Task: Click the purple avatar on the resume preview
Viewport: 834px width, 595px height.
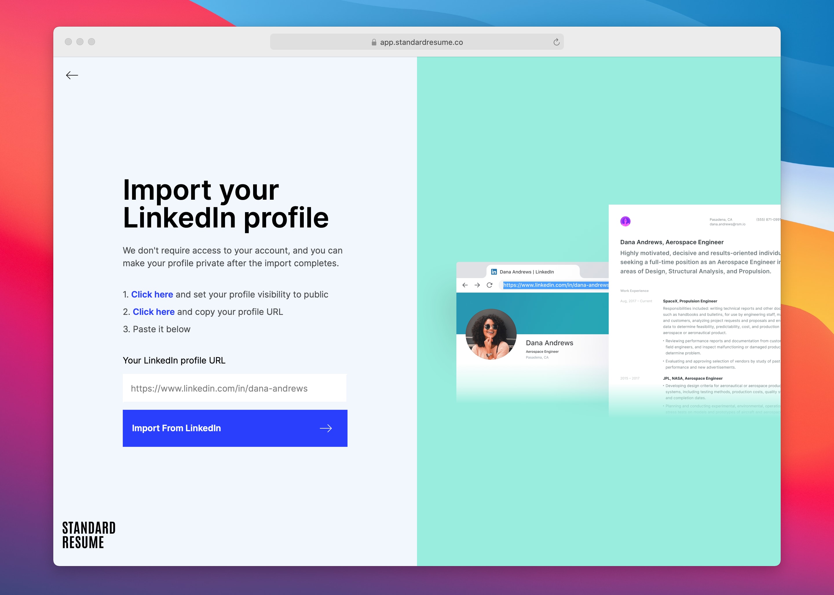Action: [625, 221]
